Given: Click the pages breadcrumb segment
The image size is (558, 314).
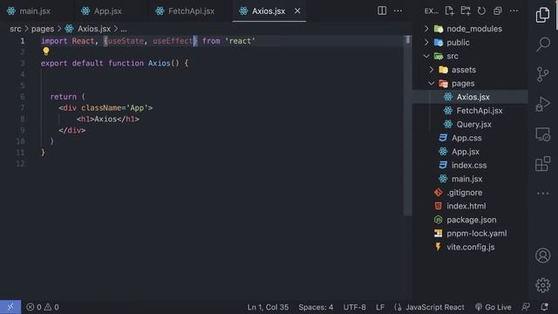Looking at the screenshot, I should (x=43, y=29).
